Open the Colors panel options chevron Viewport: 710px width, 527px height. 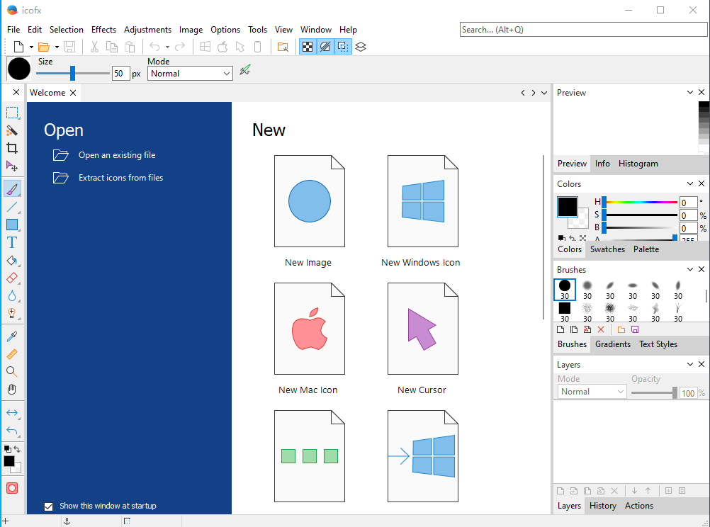click(x=690, y=183)
